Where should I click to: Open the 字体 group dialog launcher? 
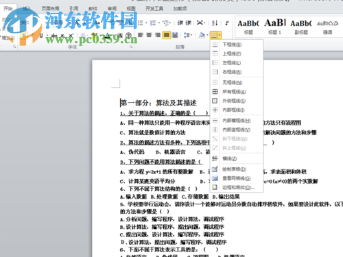tap(131, 47)
